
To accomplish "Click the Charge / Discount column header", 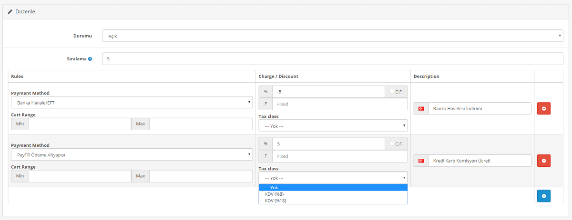I will (x=278, y=76).
